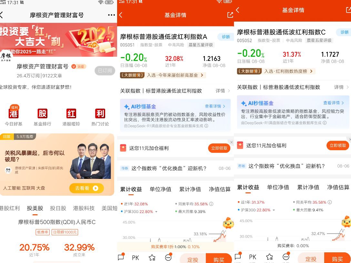Screen dimensions: 351x263
Task: Open the three-dot more menu in 财富号 header
Action: coord(111,15)
